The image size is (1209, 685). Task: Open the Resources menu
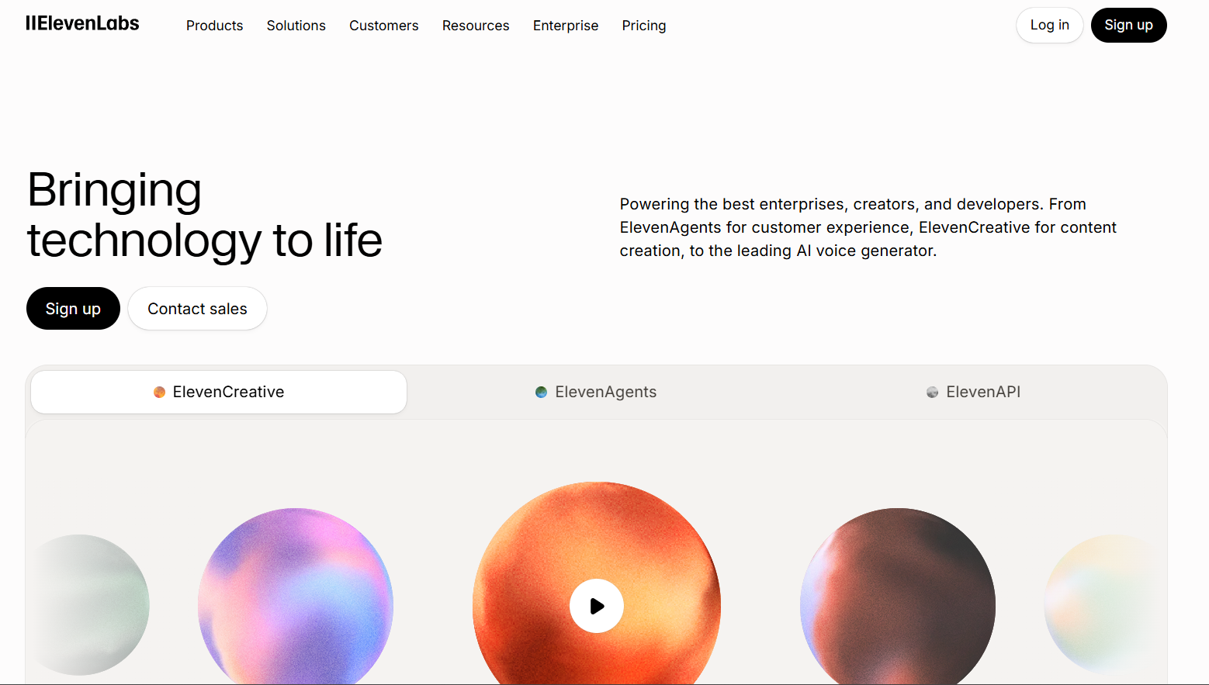tap(476, 26)
